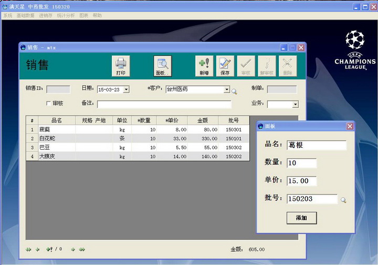
Task: Click the 面板 dialog title icon
Action: [x=260, y=126]
